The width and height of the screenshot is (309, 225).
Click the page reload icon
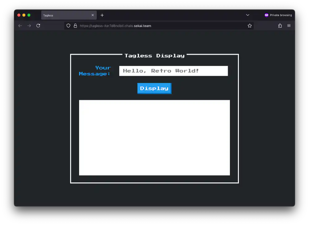point(38,26)
